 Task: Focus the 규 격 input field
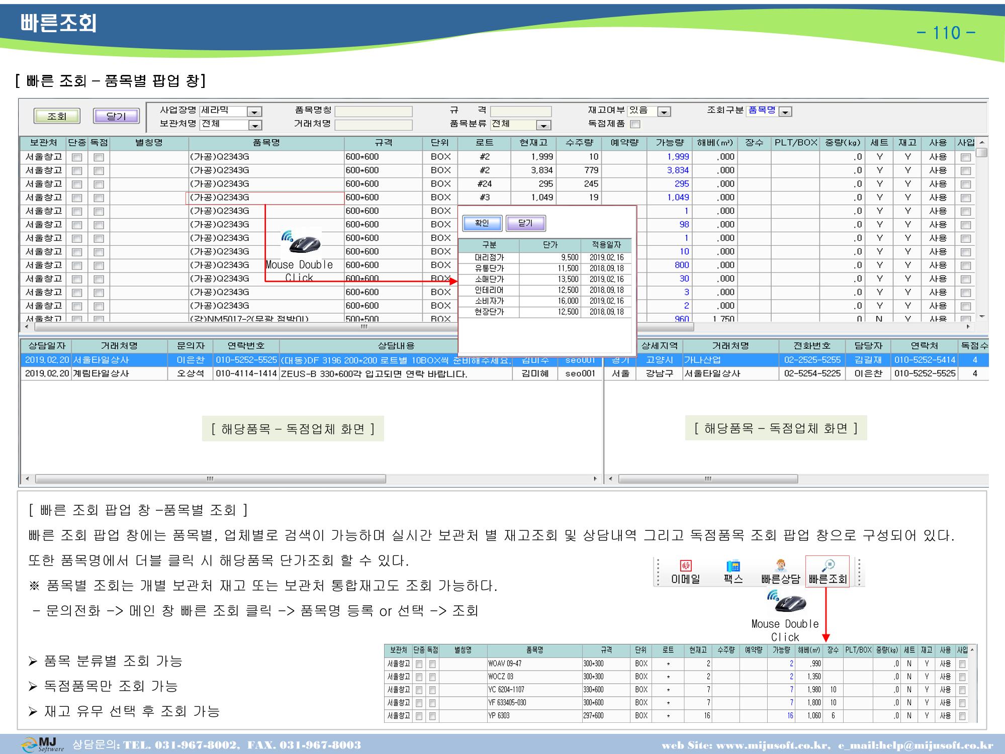[521, 111]
